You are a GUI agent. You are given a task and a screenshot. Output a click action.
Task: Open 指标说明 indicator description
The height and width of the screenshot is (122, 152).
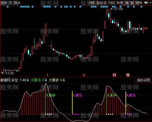click(x=143, y=80)
